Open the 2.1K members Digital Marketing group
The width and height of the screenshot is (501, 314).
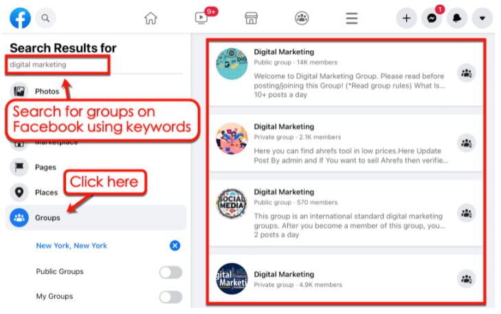(x=284, y=127)
